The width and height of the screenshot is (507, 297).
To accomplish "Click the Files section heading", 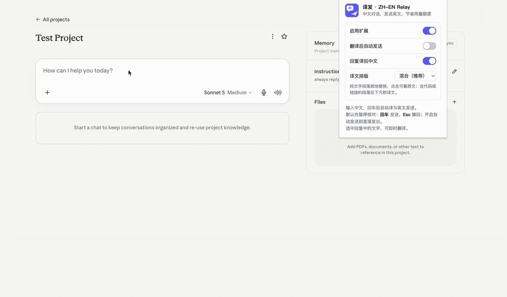I will click(320, 102).
